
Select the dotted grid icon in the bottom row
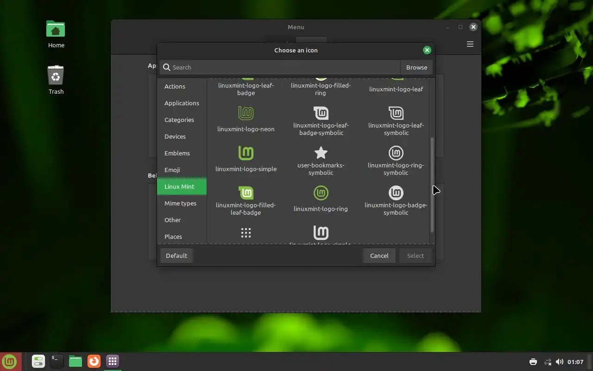(246, 233)
